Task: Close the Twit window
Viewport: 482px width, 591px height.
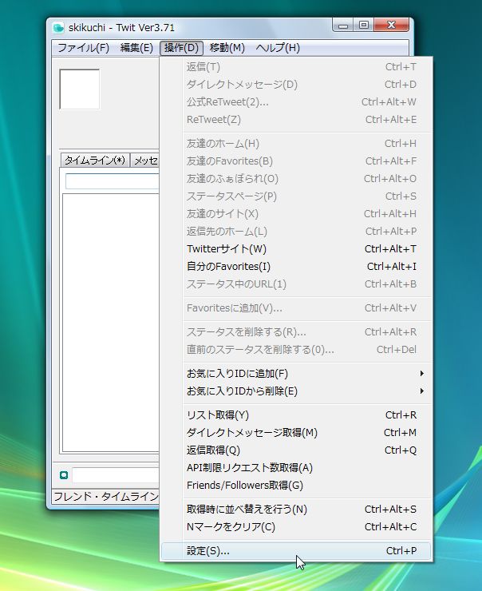Action: pyautogui.click(x=391, y=26)
